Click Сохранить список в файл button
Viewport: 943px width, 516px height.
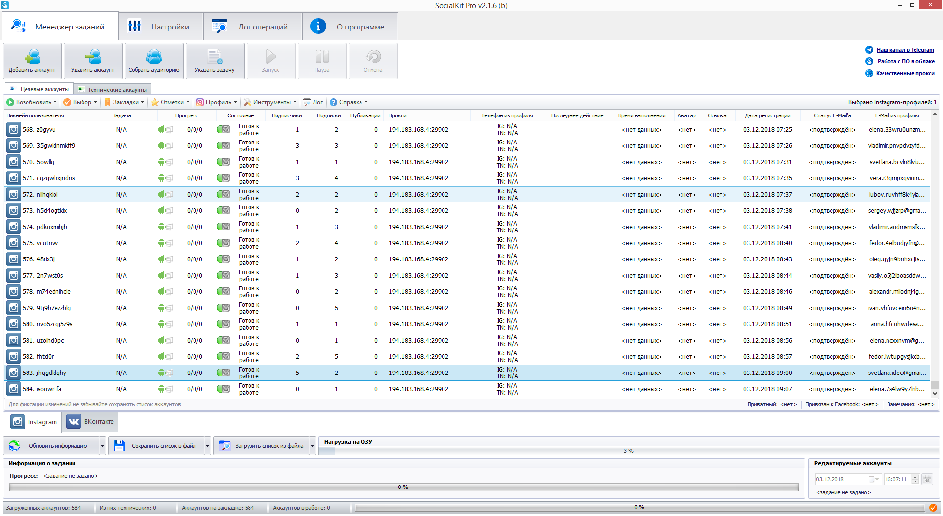[156, 446]
